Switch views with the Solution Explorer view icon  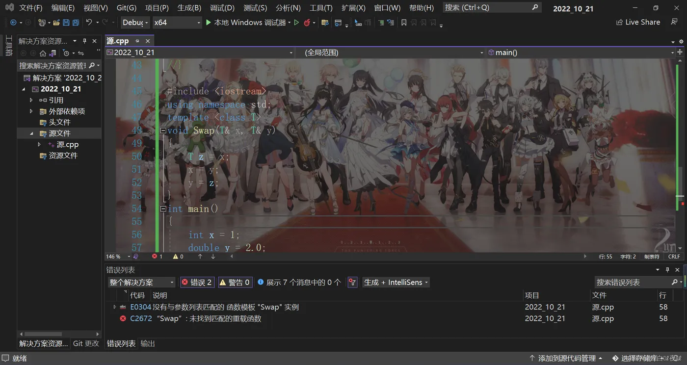[x=53, y=53]
